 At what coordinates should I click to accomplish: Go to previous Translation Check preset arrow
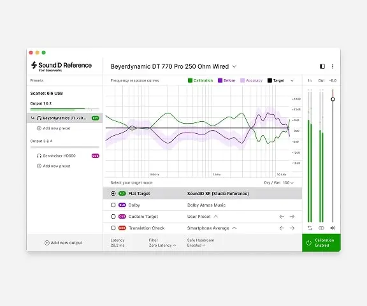[282, 228]
